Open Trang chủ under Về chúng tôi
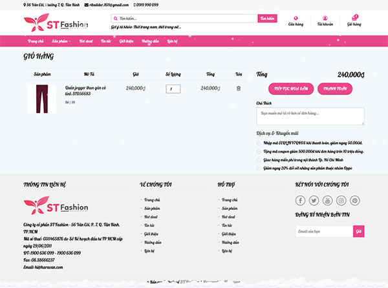Image resolution: width=388 pixels, height=288 pixels. 152,200
